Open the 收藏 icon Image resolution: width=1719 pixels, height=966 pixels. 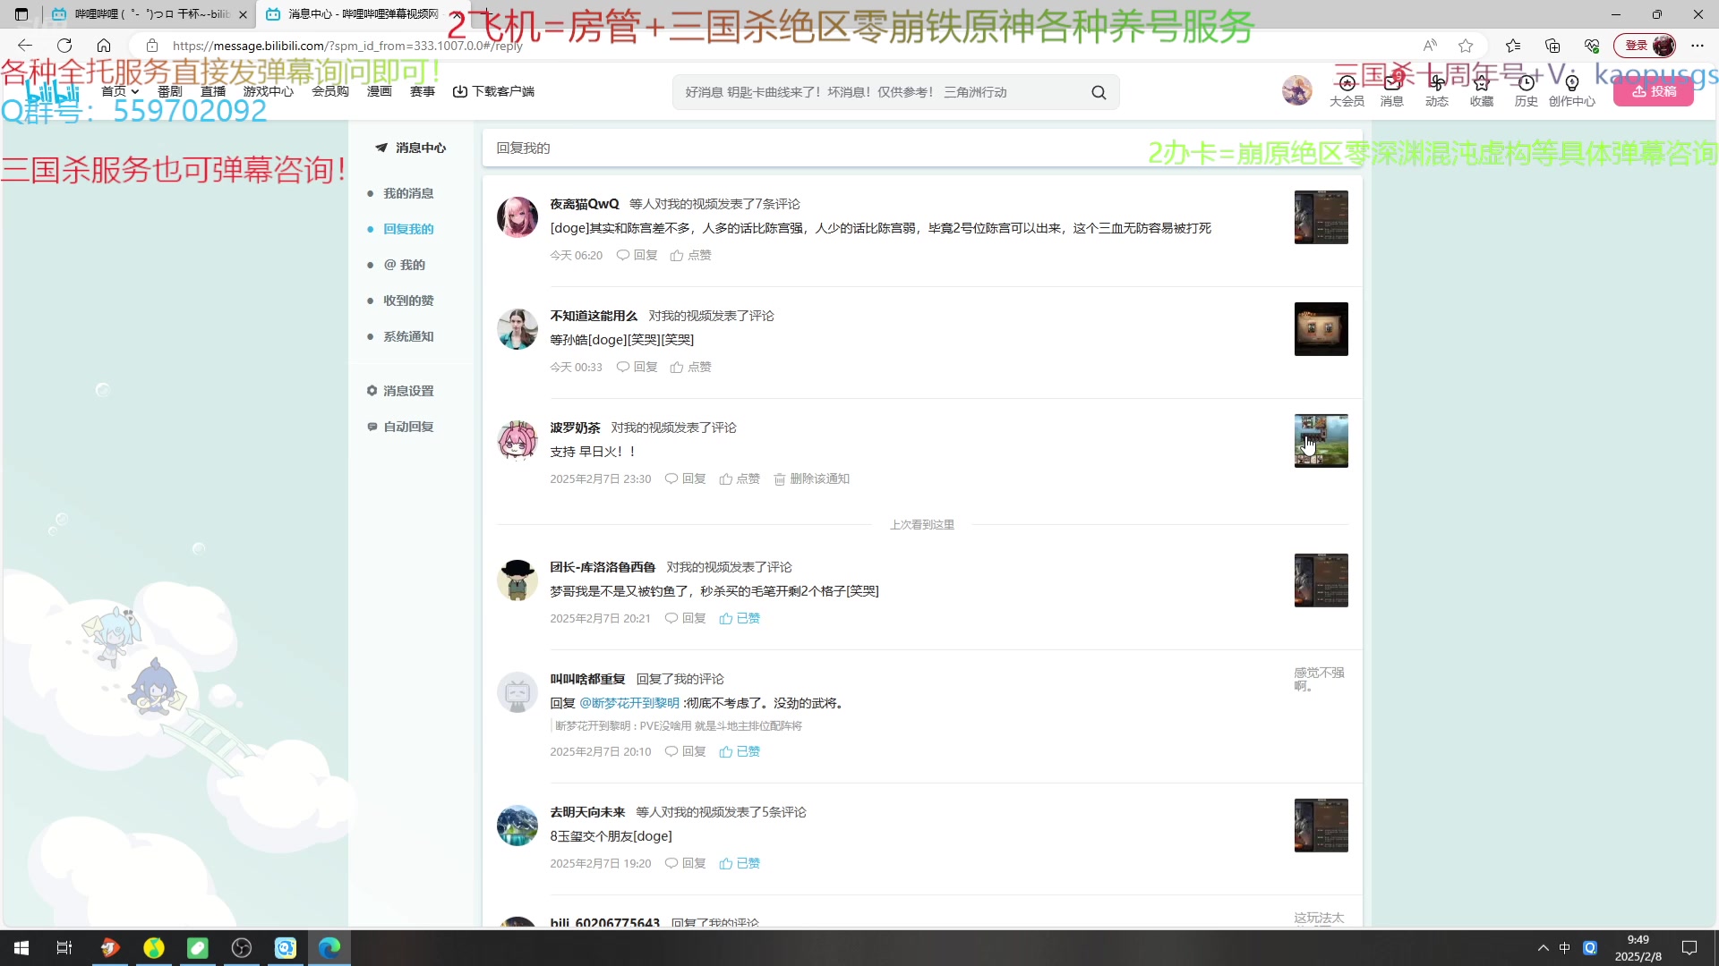coord(1482,91)
